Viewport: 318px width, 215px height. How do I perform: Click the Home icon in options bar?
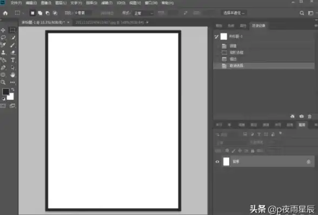[5, 13]
